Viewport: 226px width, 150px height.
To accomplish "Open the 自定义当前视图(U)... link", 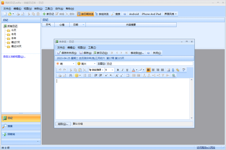I will click(14, 57).
